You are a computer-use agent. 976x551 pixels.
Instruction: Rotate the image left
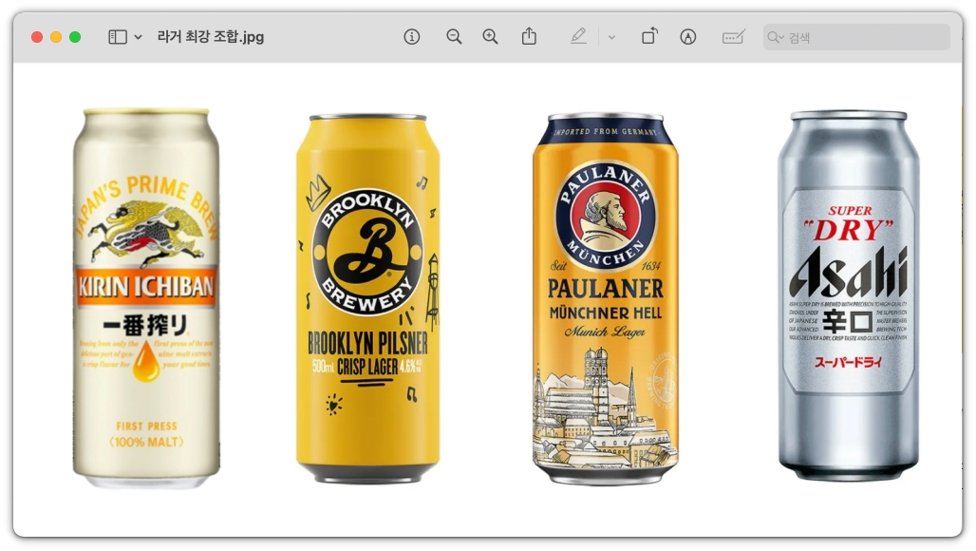pyautogui.click(x=649, y=37)
